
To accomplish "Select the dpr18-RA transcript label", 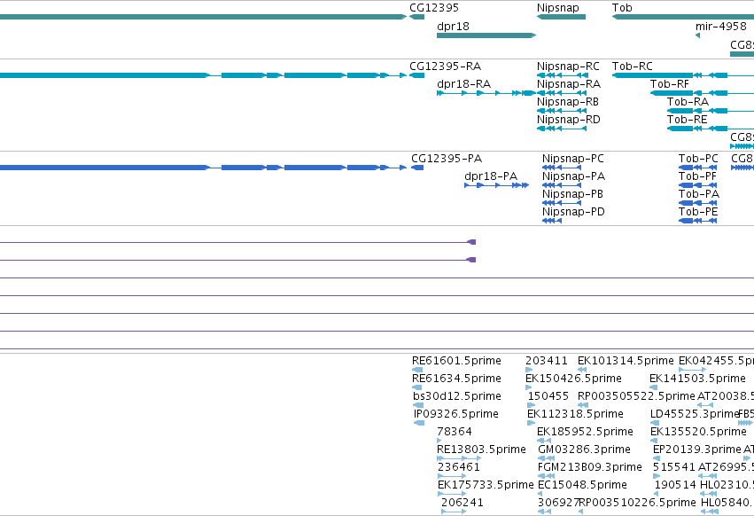I will click(x=463, y=83).
